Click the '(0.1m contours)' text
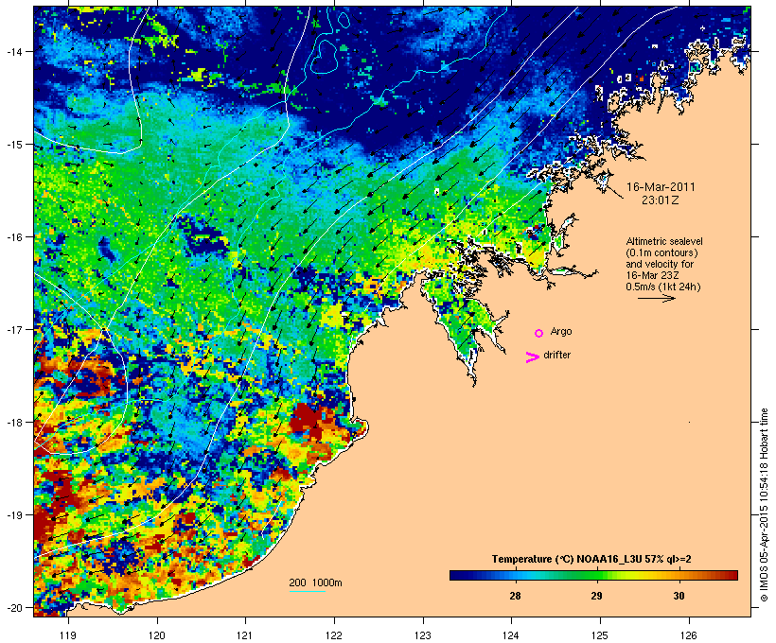Screen dimensions: 776x643 pos(662,252)
